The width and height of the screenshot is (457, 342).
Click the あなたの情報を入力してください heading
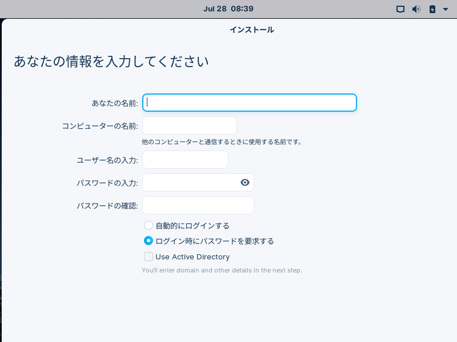(111, 62)
